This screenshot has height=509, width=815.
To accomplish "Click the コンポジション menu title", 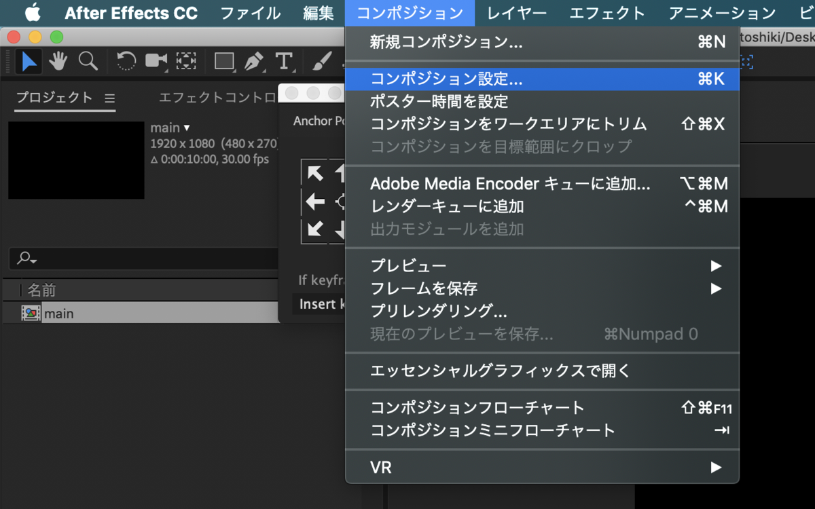I will [x=410, y=13].
